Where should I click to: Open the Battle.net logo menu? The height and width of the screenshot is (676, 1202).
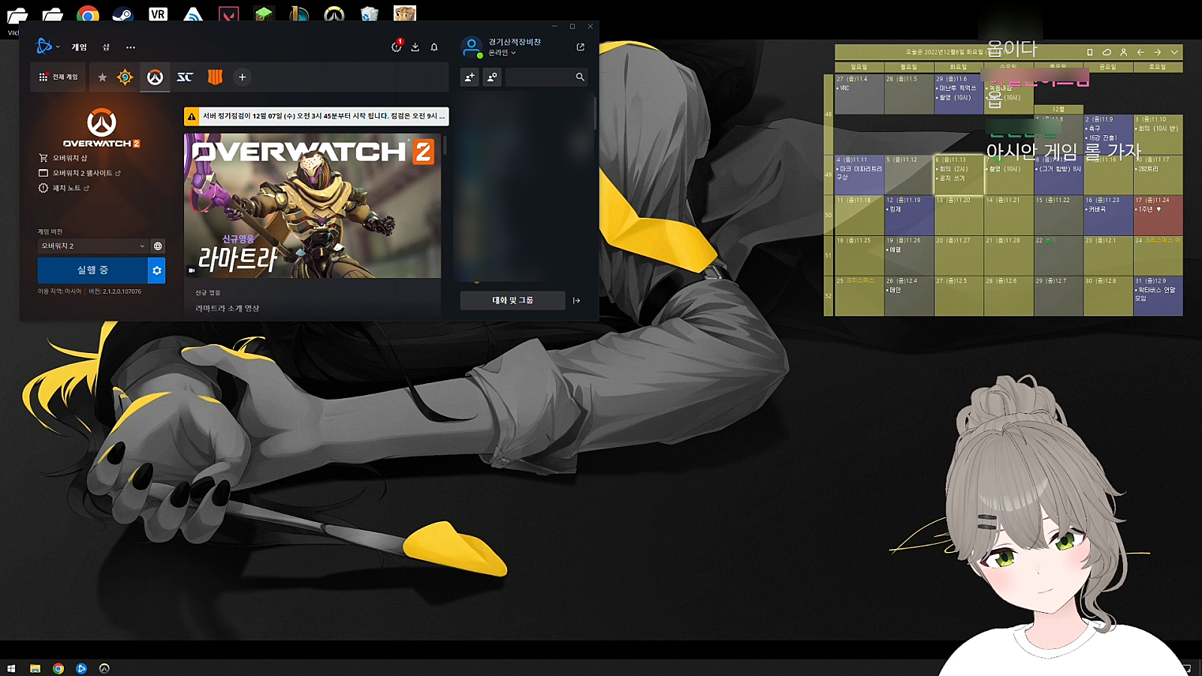point(47,47)
